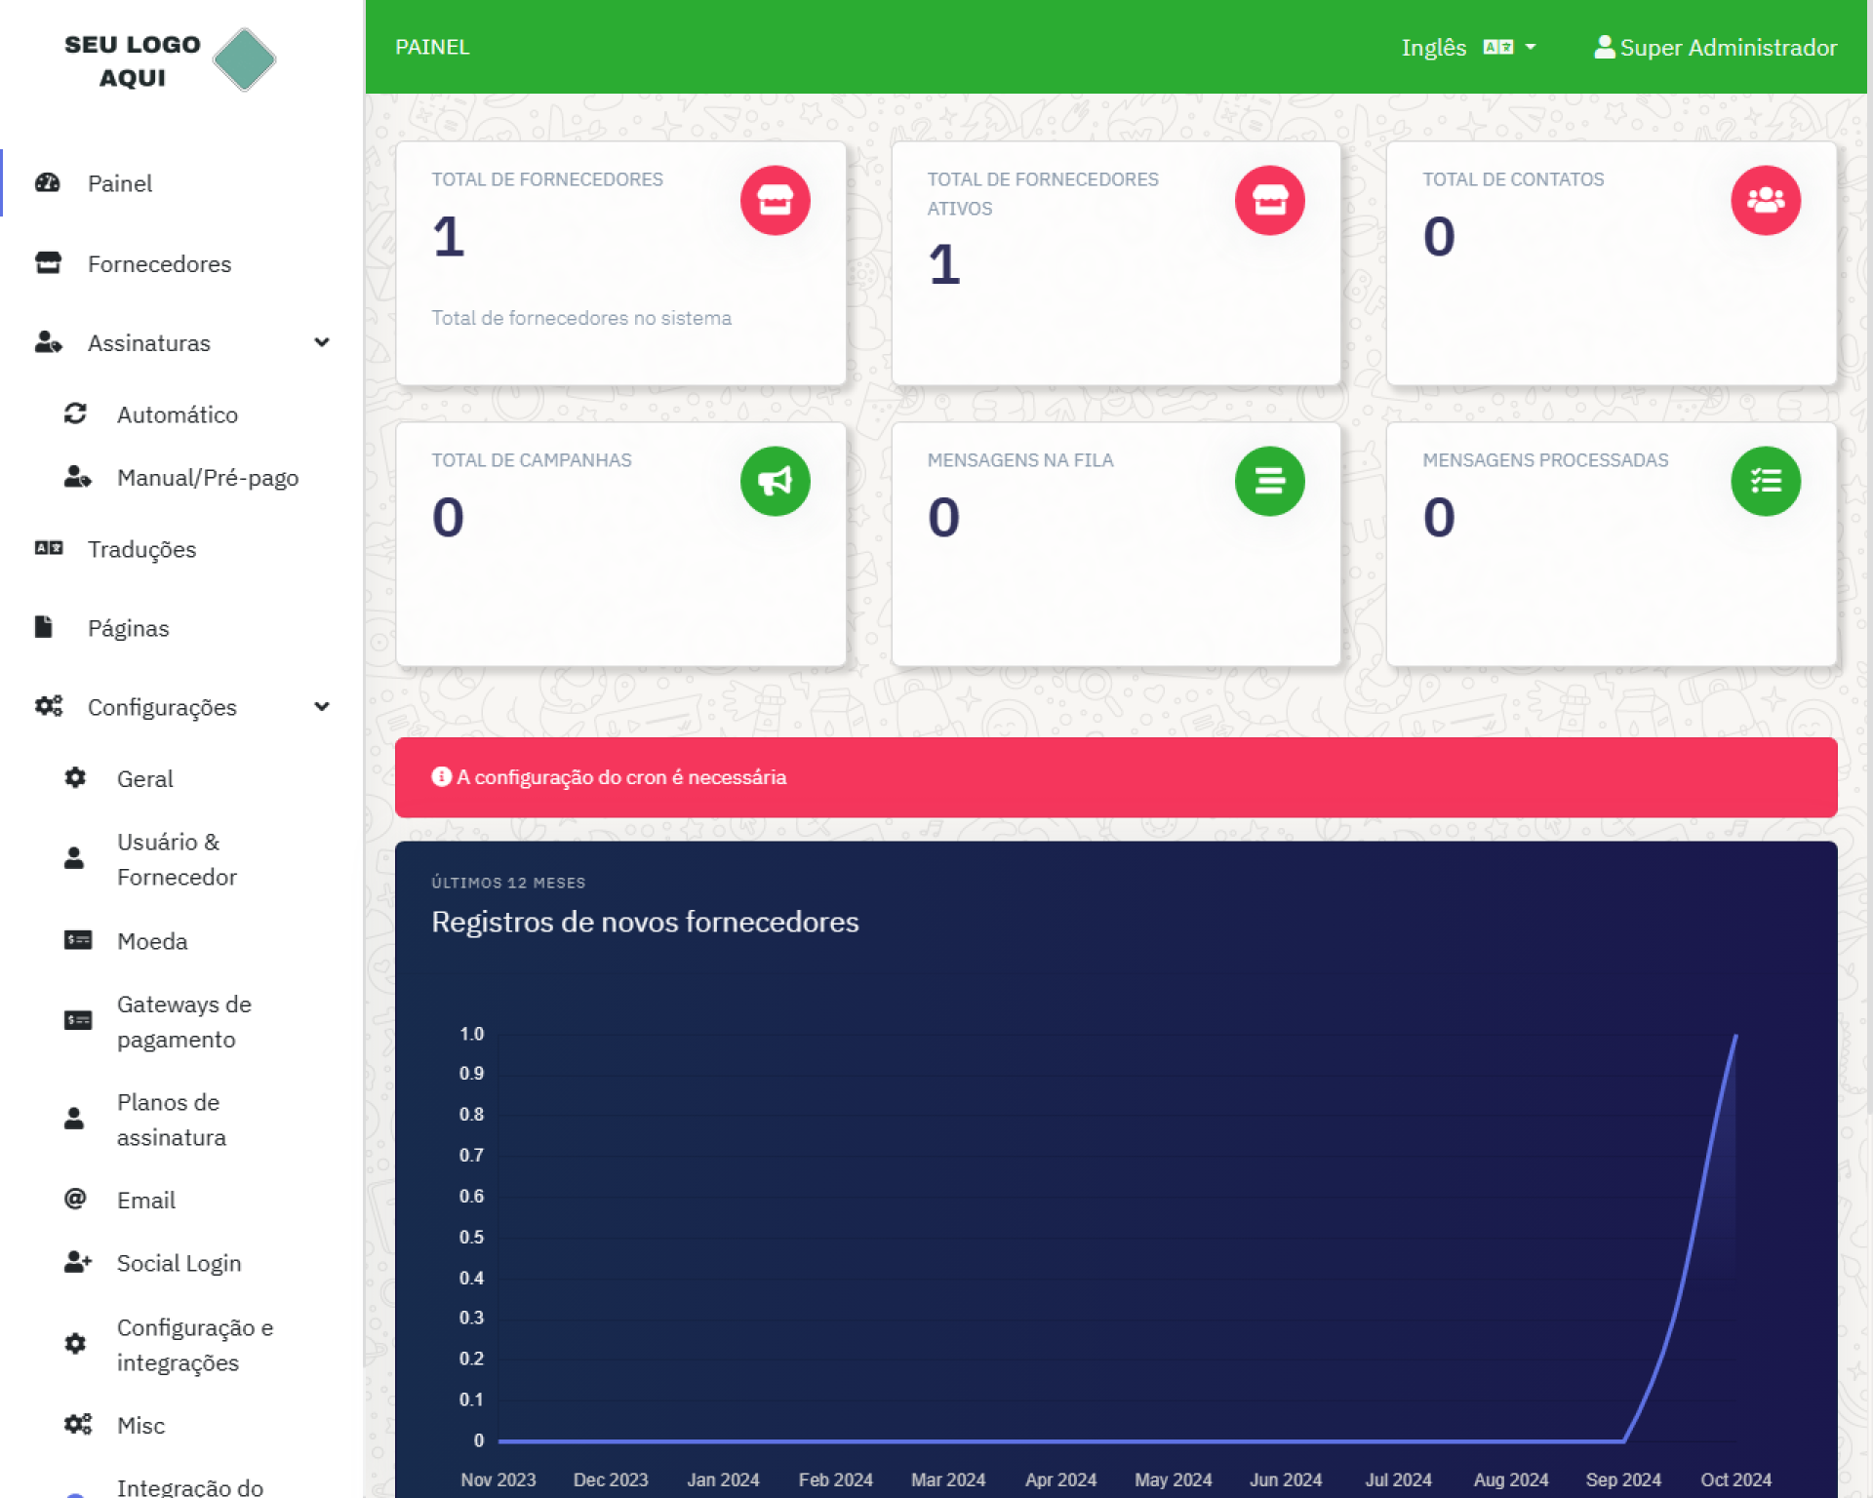Collapse the Configurações submenu chevron
The image size is (1873, 1498).
322,706
